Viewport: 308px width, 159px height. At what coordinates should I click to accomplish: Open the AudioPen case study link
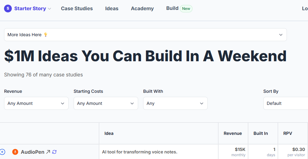pyautogui.click(x=33, y=152)
